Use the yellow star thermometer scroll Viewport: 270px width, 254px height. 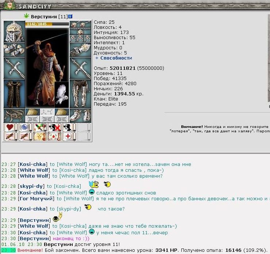tap(40, 136)
